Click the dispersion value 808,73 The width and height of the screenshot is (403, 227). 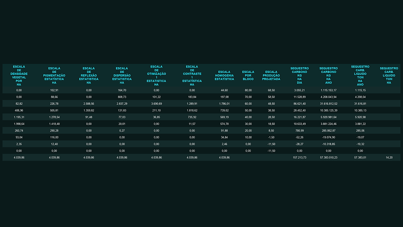tap(122, 97)
